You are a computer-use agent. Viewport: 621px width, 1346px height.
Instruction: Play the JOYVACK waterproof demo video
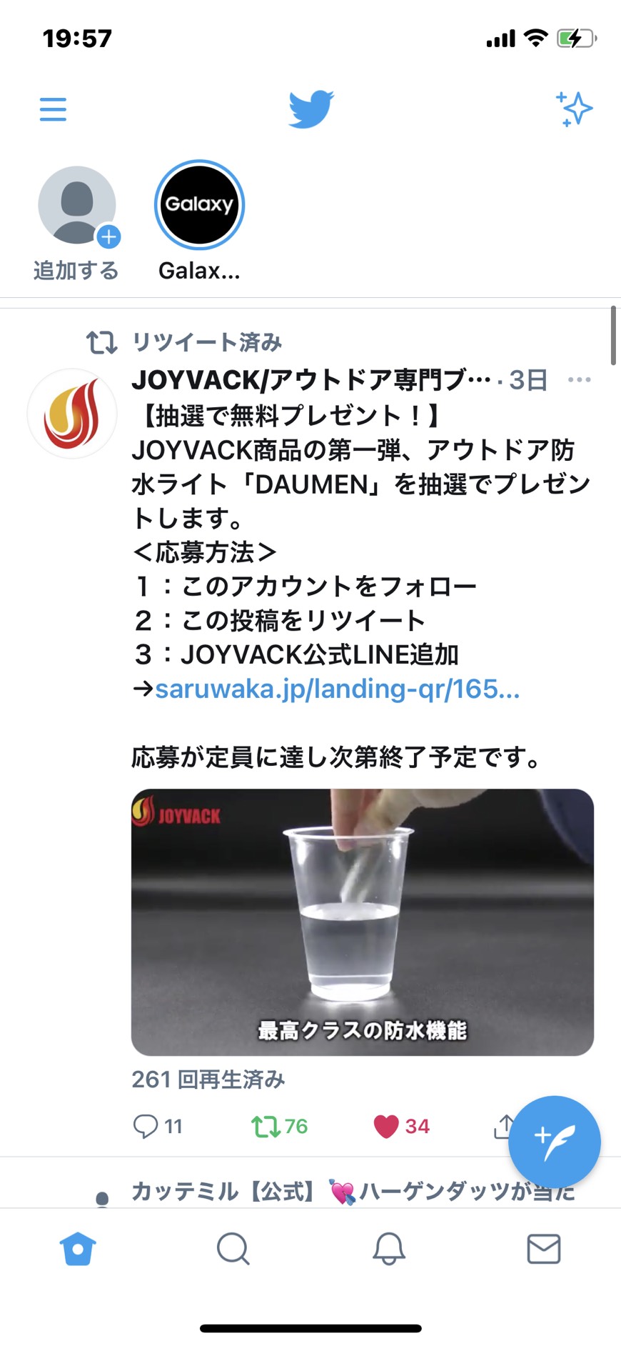point(363,922)
